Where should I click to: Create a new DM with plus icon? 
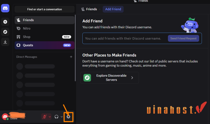(x=71, y=57)
